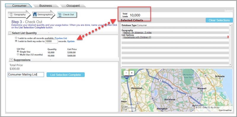The height and width of the screenshot is (117, 237).
Task: Open the Support link
Action: coord(228,11)
